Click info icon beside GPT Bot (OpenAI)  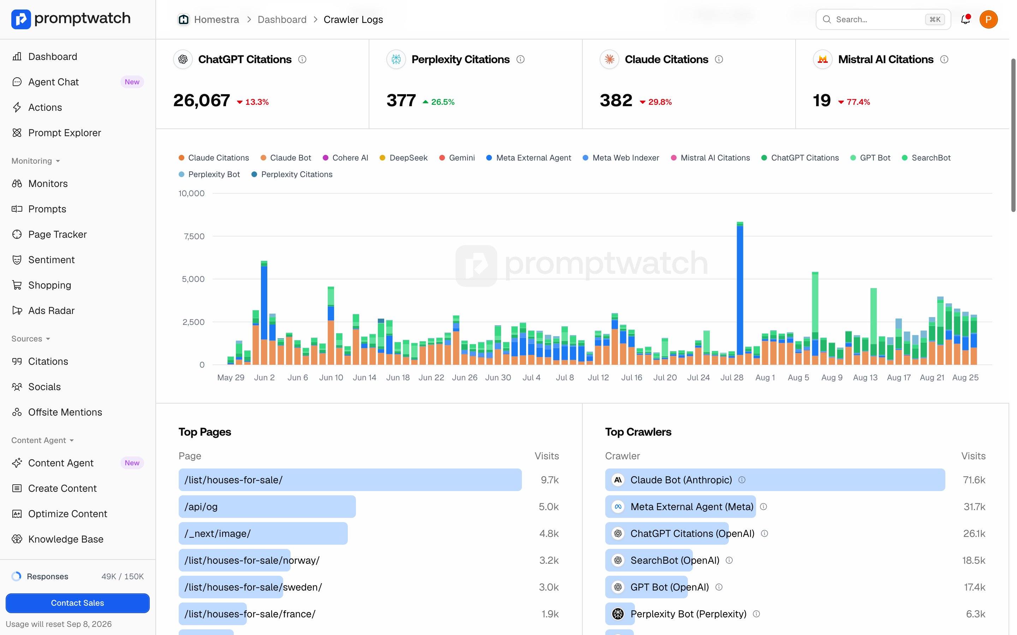(719, 587)
